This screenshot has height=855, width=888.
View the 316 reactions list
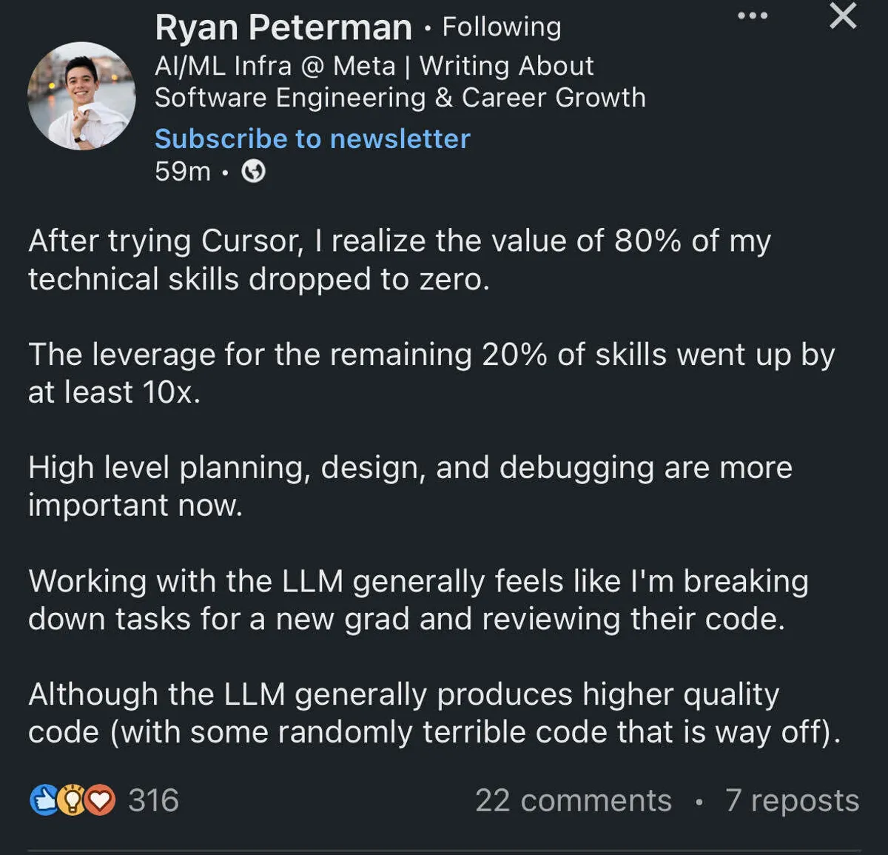(153, 800)
